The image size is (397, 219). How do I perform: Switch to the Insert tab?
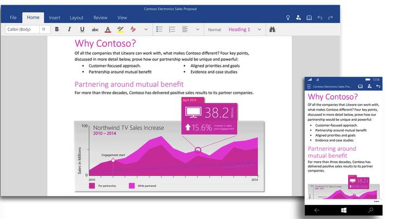click(54, 18)
